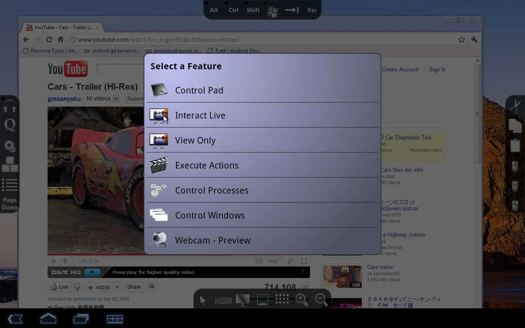Tap the Page Down button
Image resolution: width=525 pixels, height=328 pixels.
[x=10, y=203]
